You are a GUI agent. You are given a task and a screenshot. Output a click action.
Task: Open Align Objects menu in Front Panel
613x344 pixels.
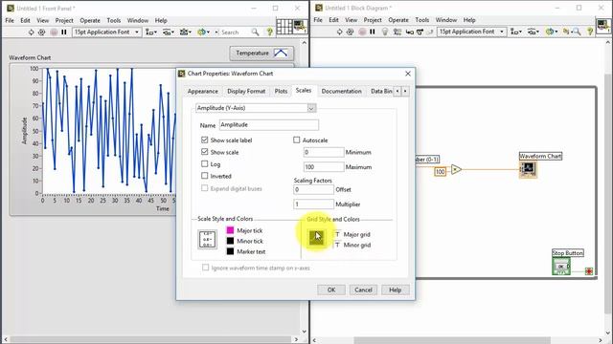click(x=151, y=32)
